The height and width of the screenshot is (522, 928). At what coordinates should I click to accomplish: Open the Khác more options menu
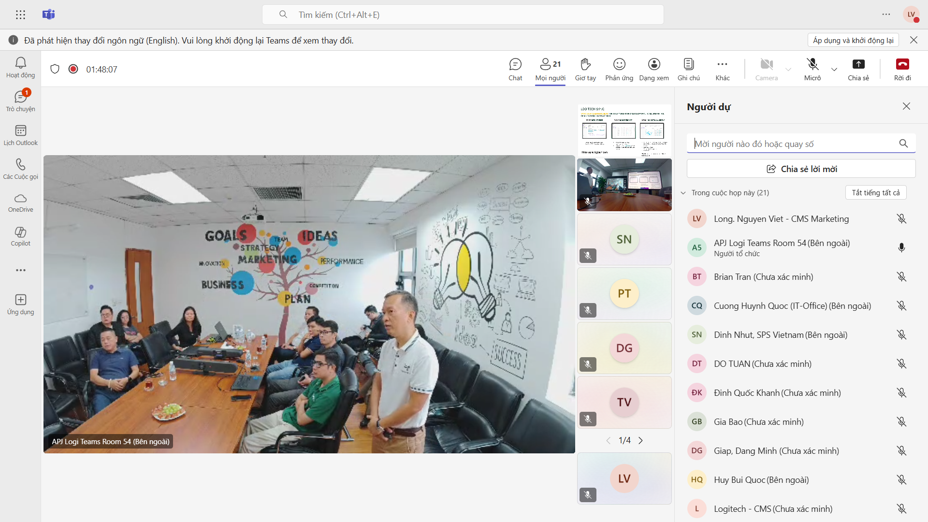[x=722, y=69]
